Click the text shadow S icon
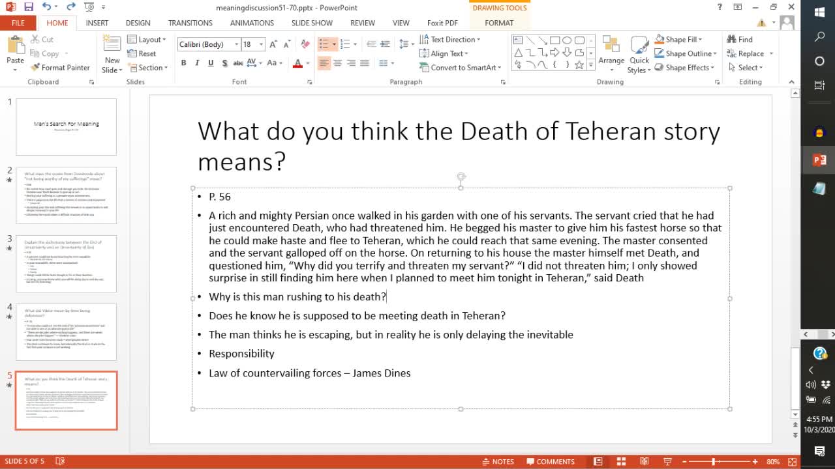This screenshot has width=835, height=469. tap(224, 63)
